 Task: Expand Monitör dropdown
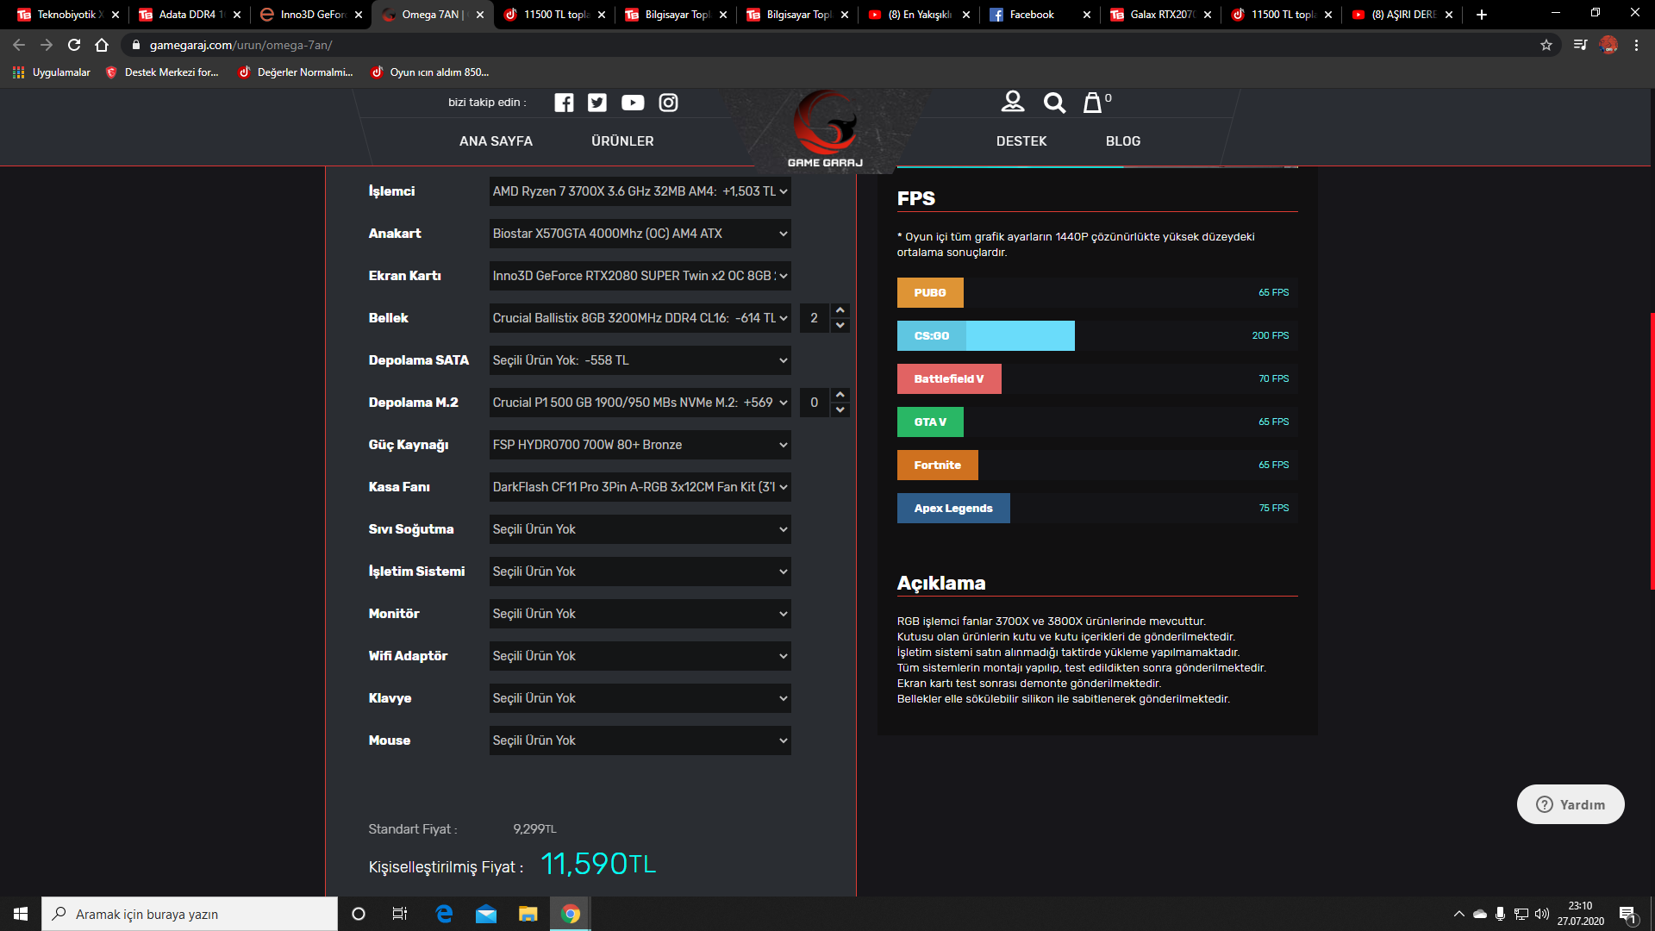(x=640, y=614)
